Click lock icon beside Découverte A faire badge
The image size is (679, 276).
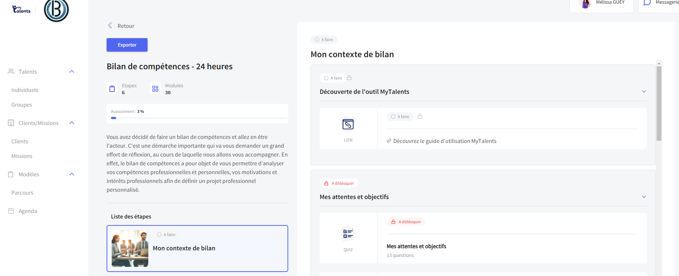click(349, 78)
